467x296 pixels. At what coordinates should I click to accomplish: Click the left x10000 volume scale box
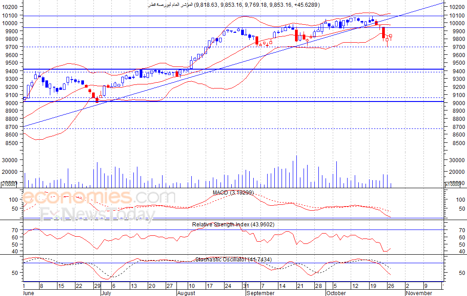[x=9, y=185]
